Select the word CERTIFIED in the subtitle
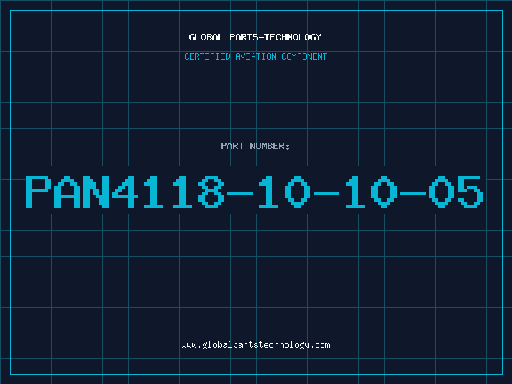 207,56
